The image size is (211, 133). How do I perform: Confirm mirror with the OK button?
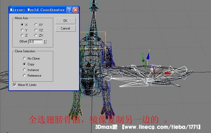(66, 21)
